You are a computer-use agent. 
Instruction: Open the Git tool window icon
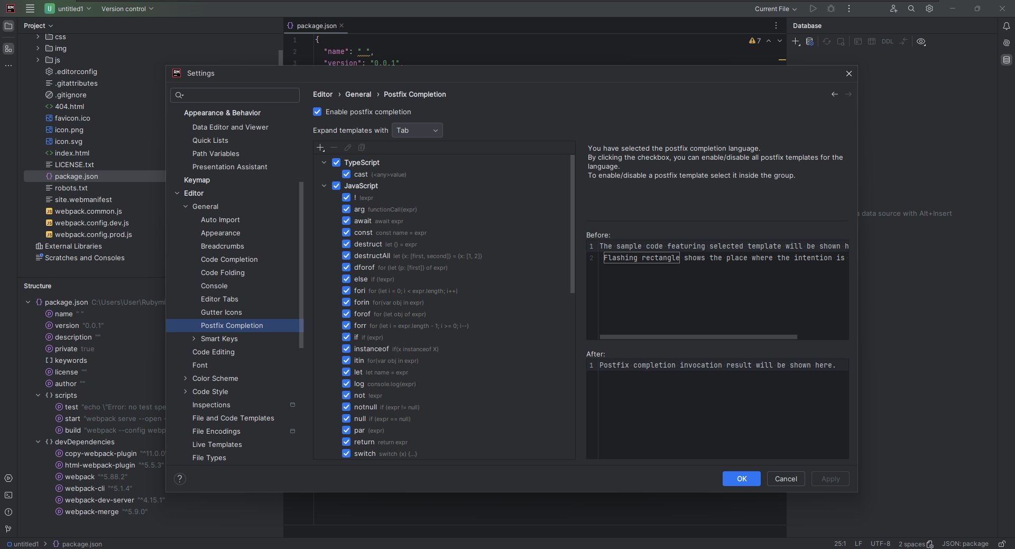pyautogui.click(x=8, y=529)
